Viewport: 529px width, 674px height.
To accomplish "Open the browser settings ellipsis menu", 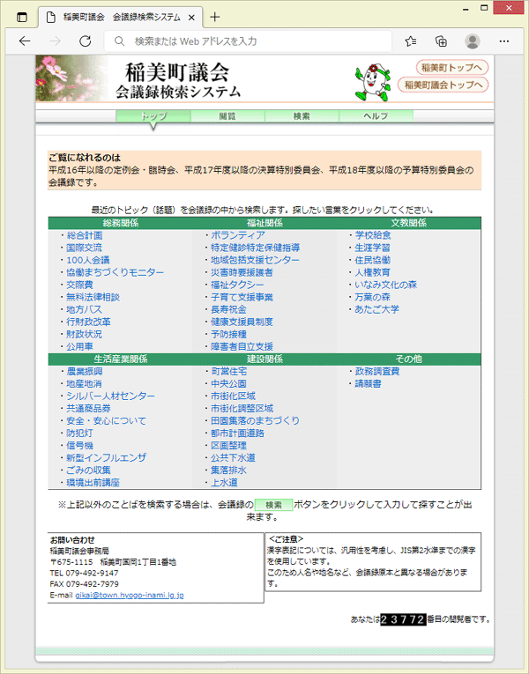I will click(504, 41).
